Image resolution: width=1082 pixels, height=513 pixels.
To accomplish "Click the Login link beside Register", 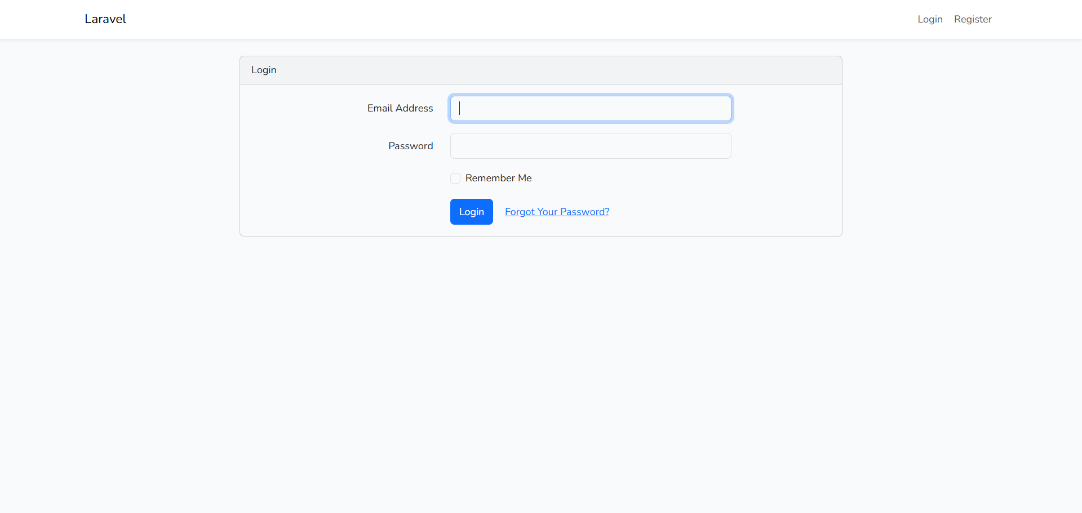I will point(930,19).
